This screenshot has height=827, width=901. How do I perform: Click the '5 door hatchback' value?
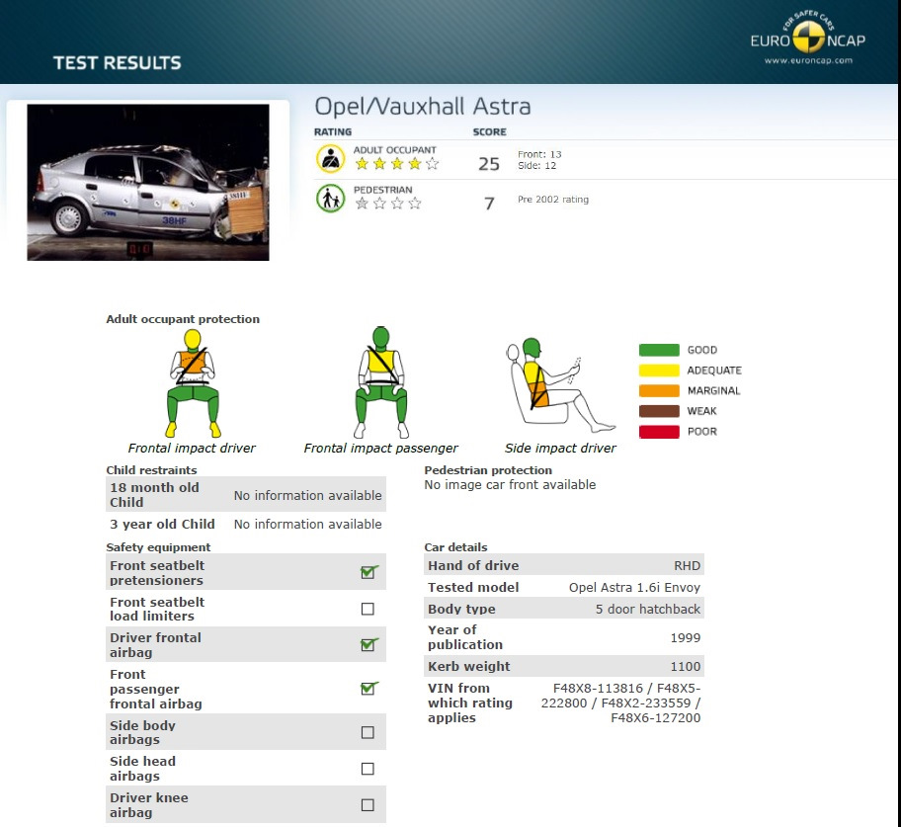(x=648, y=610)
